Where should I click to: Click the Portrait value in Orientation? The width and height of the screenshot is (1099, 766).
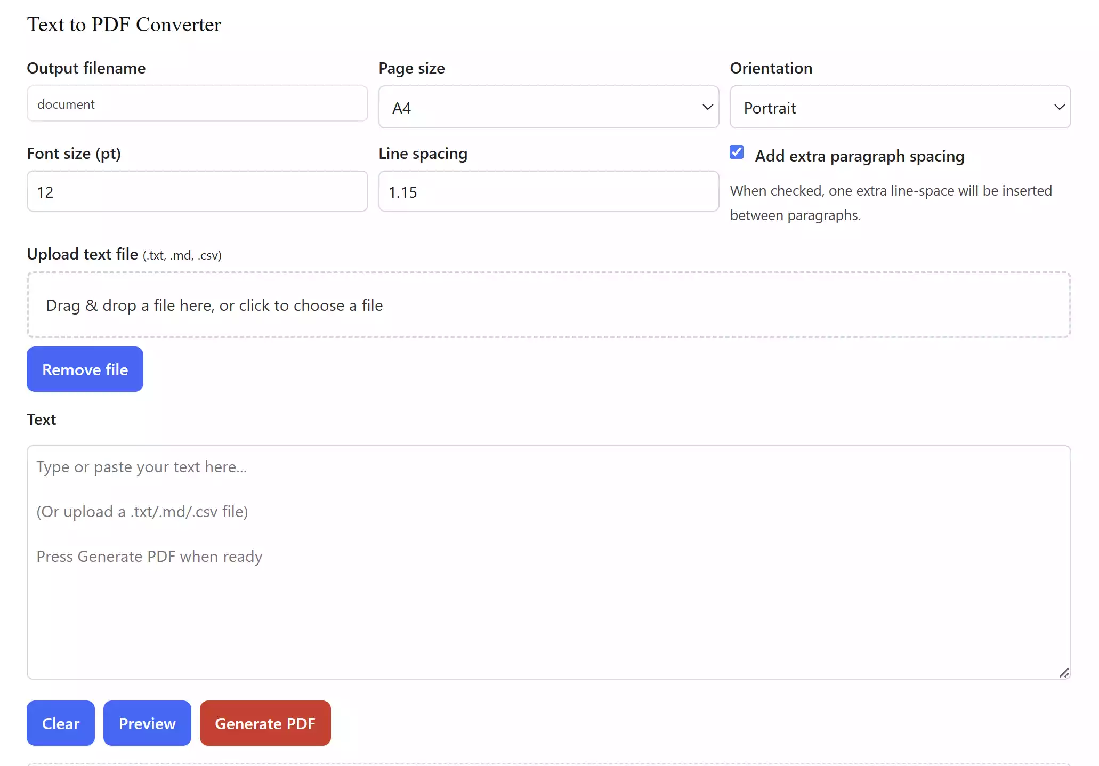770,107
